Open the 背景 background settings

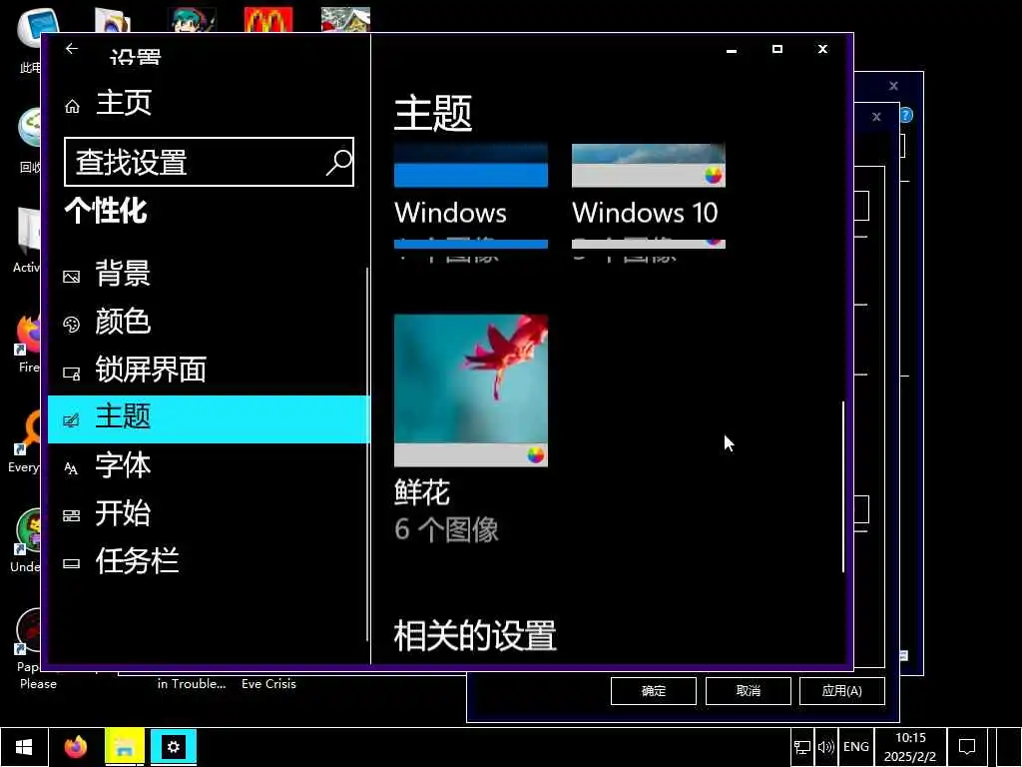click(x=209, y=274)
